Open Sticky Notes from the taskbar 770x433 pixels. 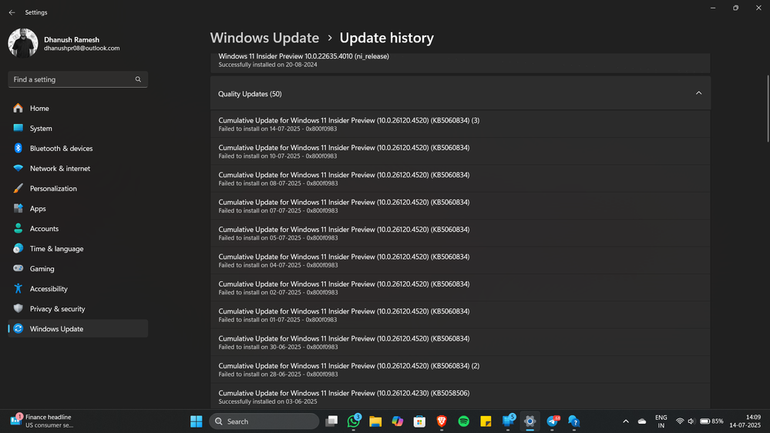(486, 421)
